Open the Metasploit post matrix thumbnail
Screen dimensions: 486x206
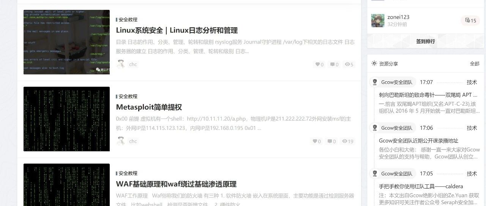66,119
